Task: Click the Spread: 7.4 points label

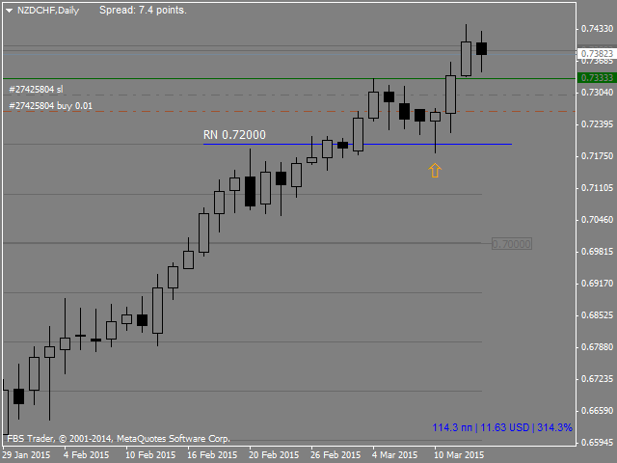Action: pyautogui.click(x=143, y=11)
